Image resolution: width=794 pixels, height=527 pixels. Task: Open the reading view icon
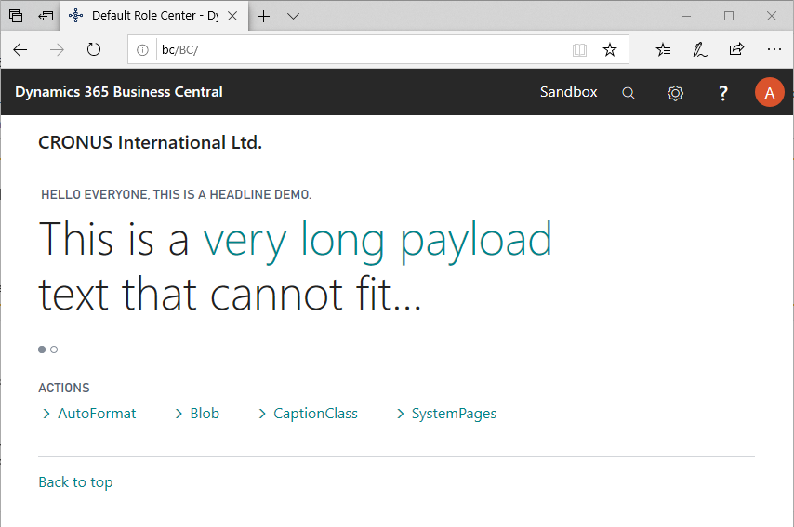coord(579,50)
